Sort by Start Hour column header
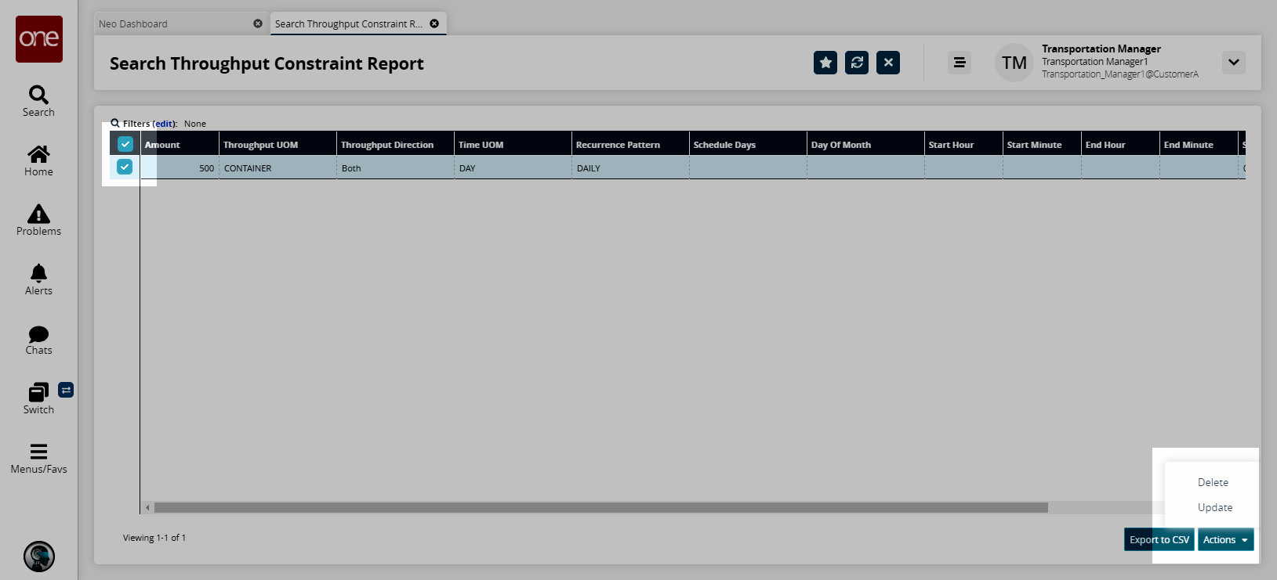Image resolution: width=1277 pixels, height=580 pixels. pyautogui.click(x=964, y=145)
